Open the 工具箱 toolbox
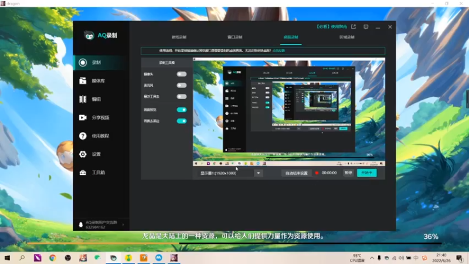Viewport: 469px width, 264px height. coord(100,172)
